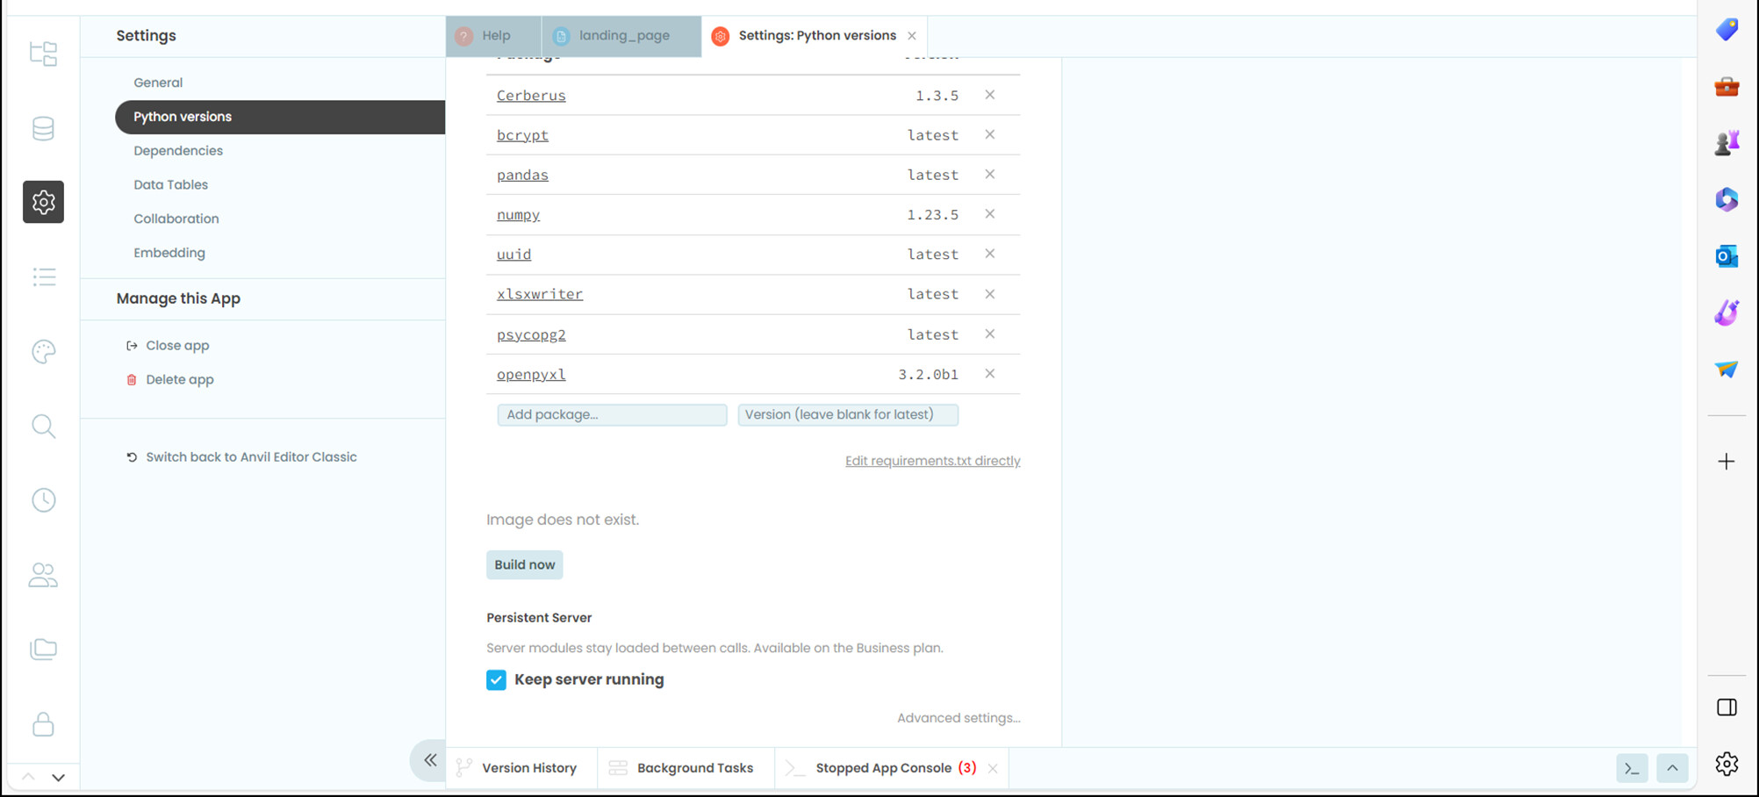Collapse the sidebar with double chevron
Image resolution: width=1759 pixels, height=797 pixels.
coord(430,760)
